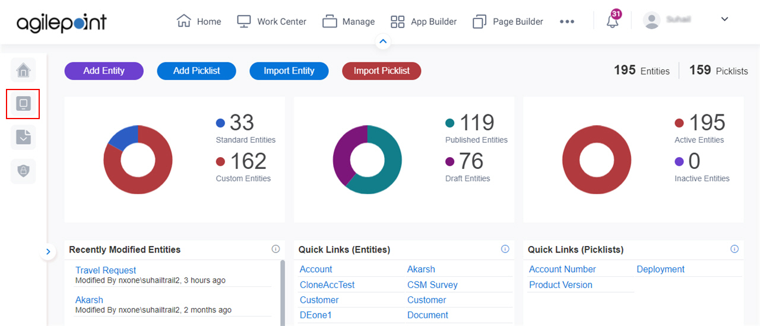Open the CloneAccTest quick link
The width and height of the screenshot is (760, 326).
tap(327, 285)
